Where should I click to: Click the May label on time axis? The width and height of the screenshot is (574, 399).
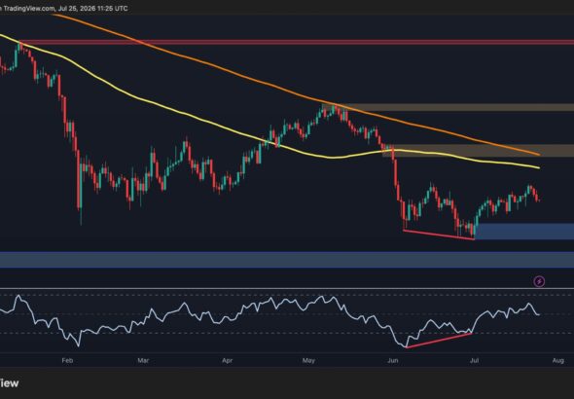pyautogui.click(x=308, y=361)
